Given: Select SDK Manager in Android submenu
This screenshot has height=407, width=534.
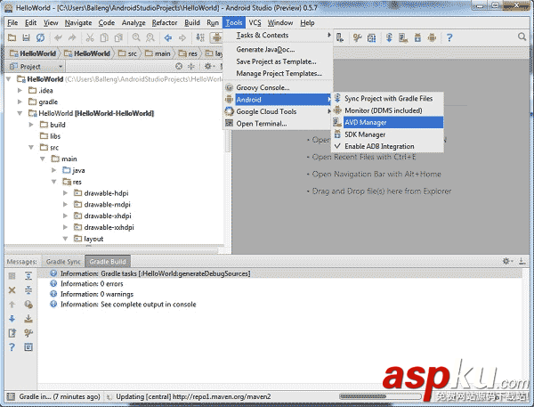Looking at the screenshot, I should coord(388,134).
